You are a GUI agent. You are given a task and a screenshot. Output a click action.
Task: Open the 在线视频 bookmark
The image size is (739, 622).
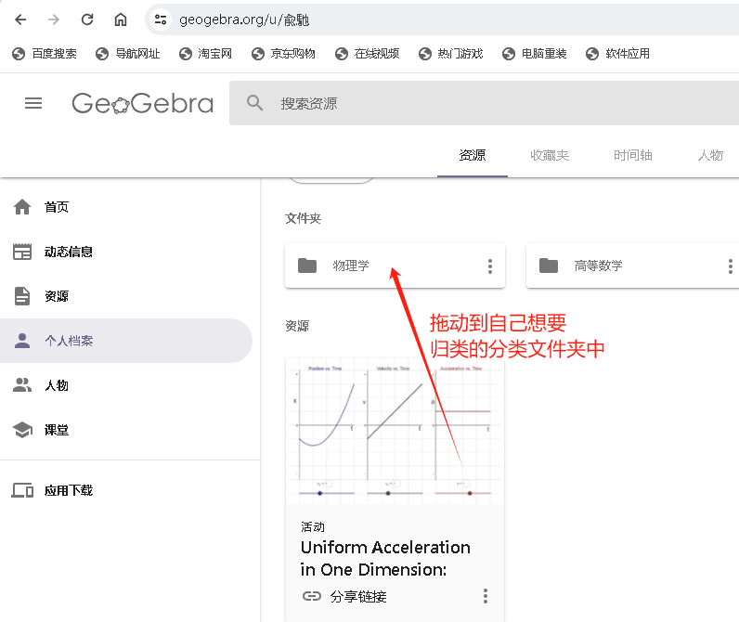(x=367, y=54)
